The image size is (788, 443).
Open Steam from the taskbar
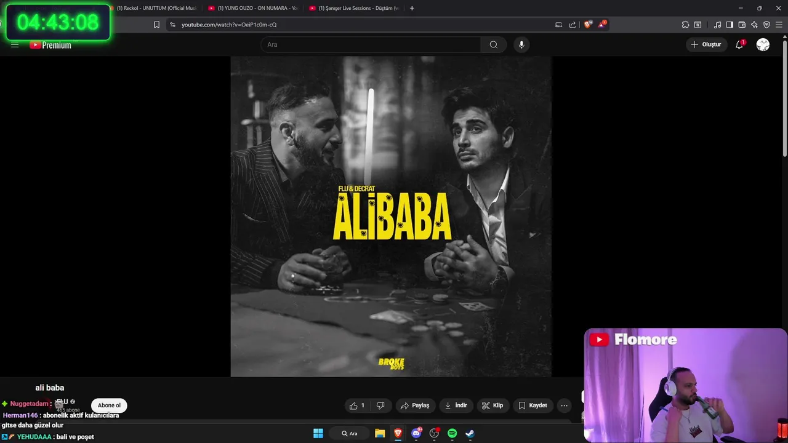(x=470, y=433)
